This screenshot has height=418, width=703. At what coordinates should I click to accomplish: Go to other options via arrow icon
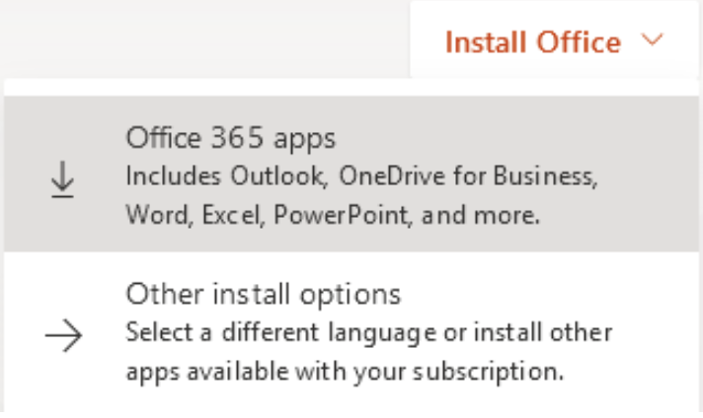tap(63, 335)
